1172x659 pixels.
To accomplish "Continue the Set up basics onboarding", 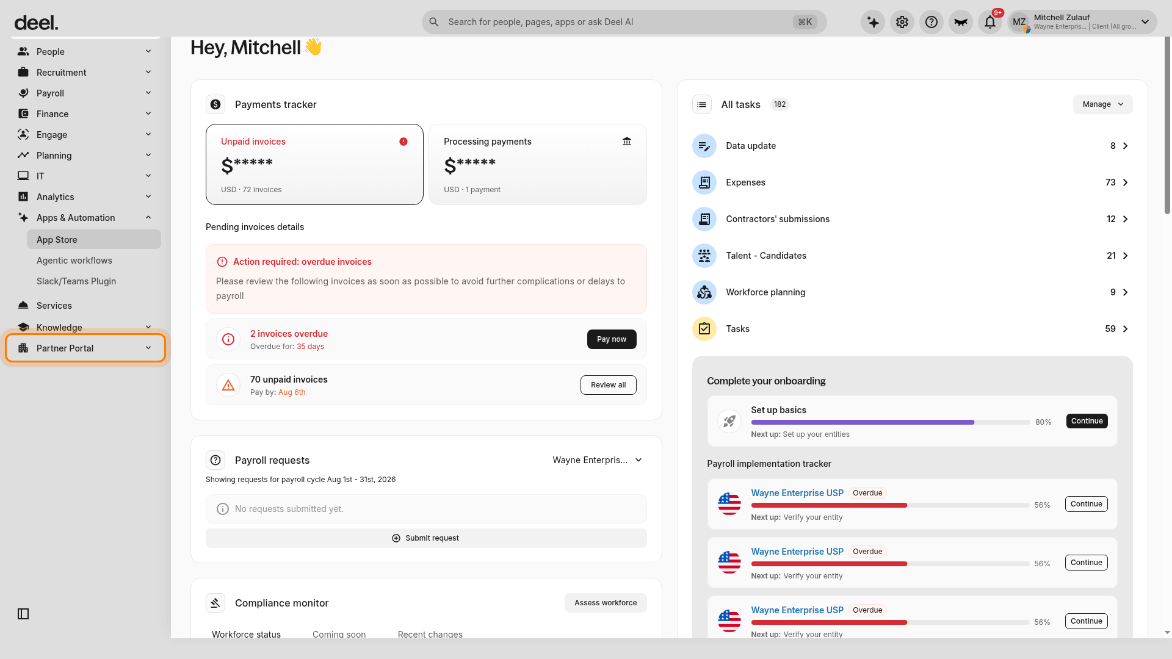I will tap(1087, 421).
